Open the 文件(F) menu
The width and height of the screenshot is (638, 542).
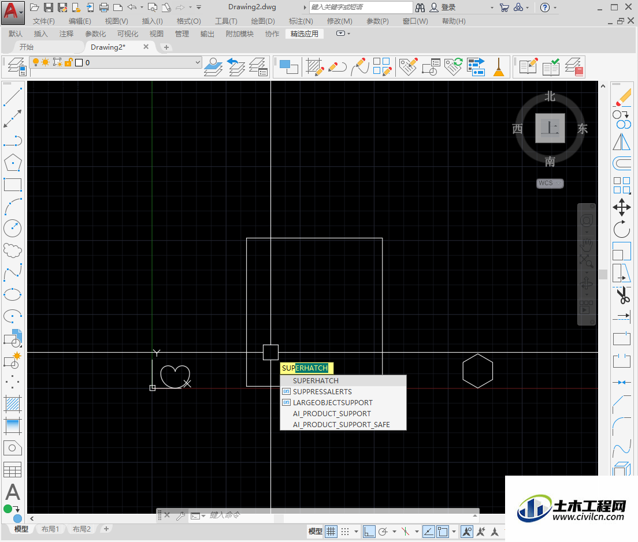[x=43, y=21]
